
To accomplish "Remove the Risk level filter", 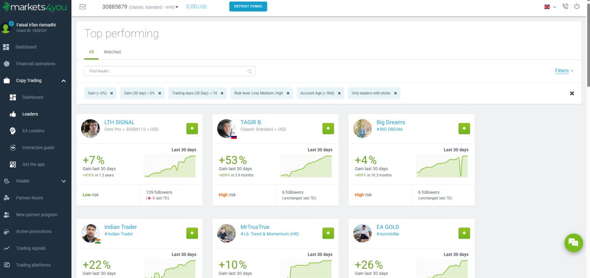I will pos(288,93).
